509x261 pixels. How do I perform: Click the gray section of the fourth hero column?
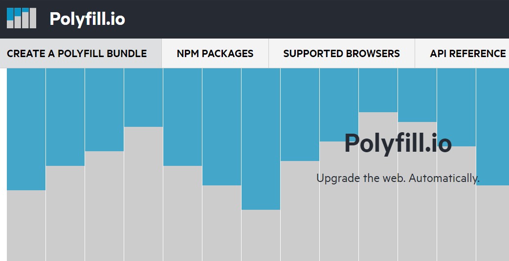pos(143,194)
